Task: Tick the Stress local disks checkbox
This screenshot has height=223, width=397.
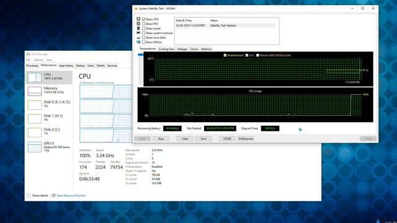Action: (x=143, y=37)
